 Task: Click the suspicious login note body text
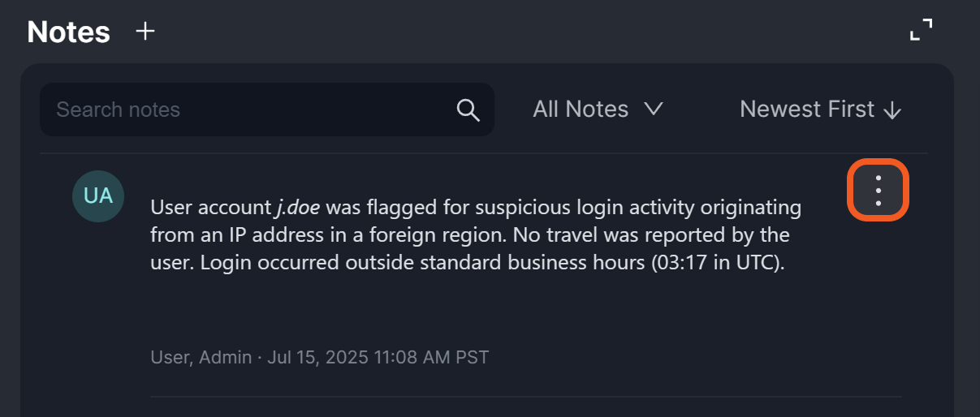(475, 236)
